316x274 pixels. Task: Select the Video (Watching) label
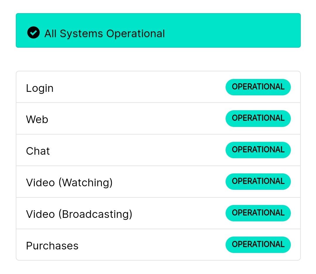point(69,182)
